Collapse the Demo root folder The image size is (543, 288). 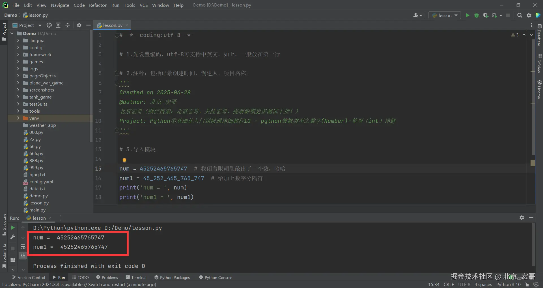[x=12, y=33]
